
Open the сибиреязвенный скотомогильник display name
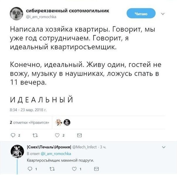(67, 11)
